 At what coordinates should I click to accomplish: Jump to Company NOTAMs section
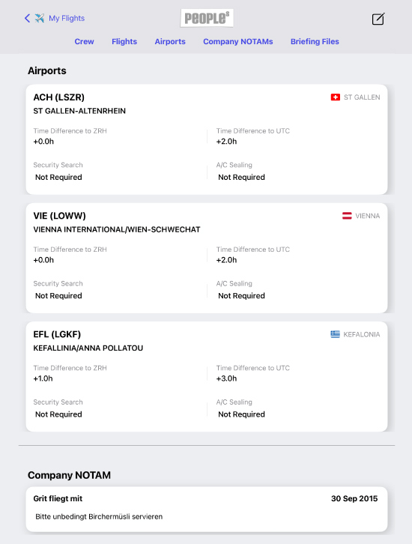click(x=238, y=41)
